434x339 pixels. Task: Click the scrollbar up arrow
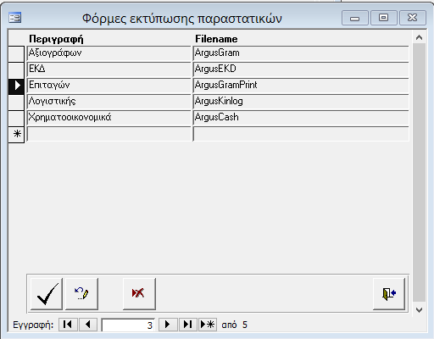coord(419,37)
